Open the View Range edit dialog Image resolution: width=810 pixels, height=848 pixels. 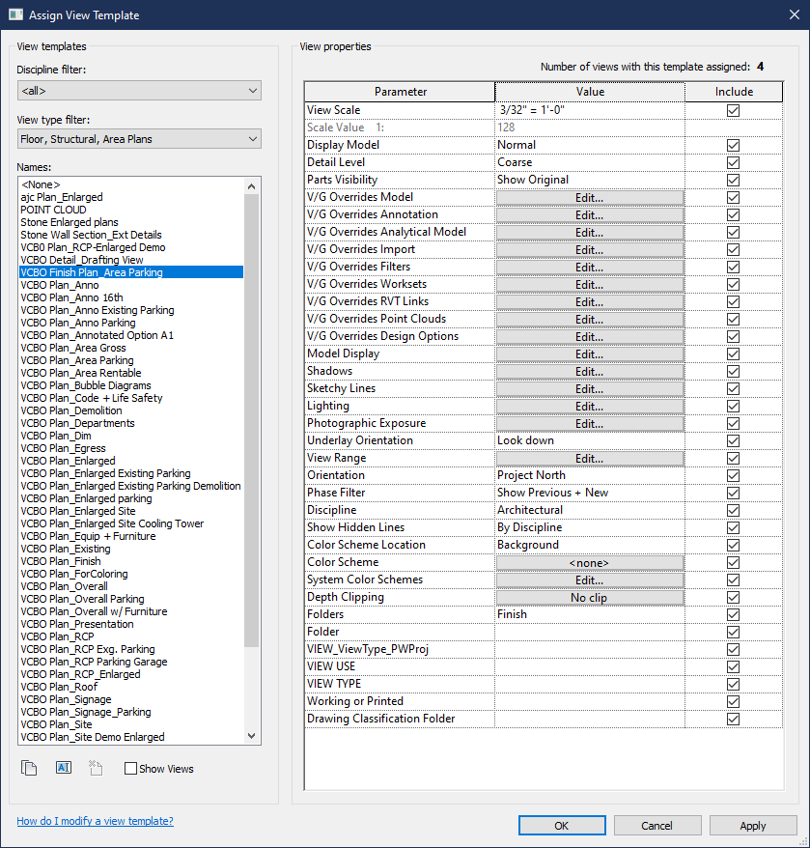[589, 457]
